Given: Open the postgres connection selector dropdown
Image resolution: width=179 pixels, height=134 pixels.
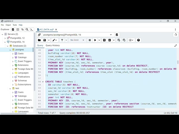Looking at the screenshot, I should pyautogui.click(x=78, y=35).
